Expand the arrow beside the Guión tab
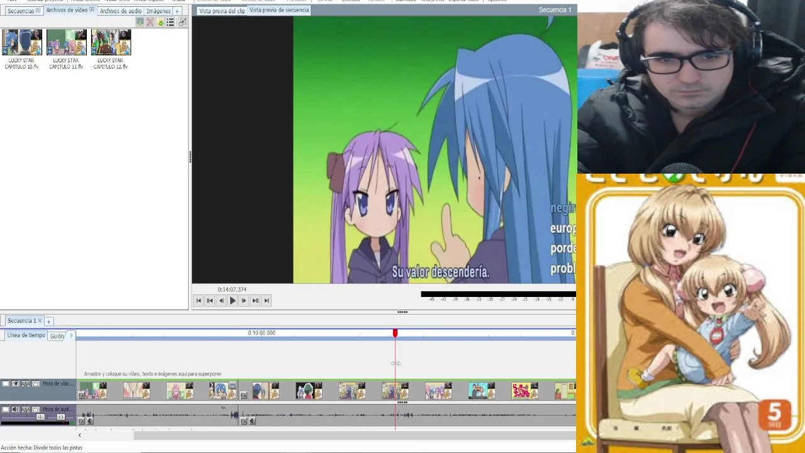This screenshot has height=453, width=805. coord(71,335)
